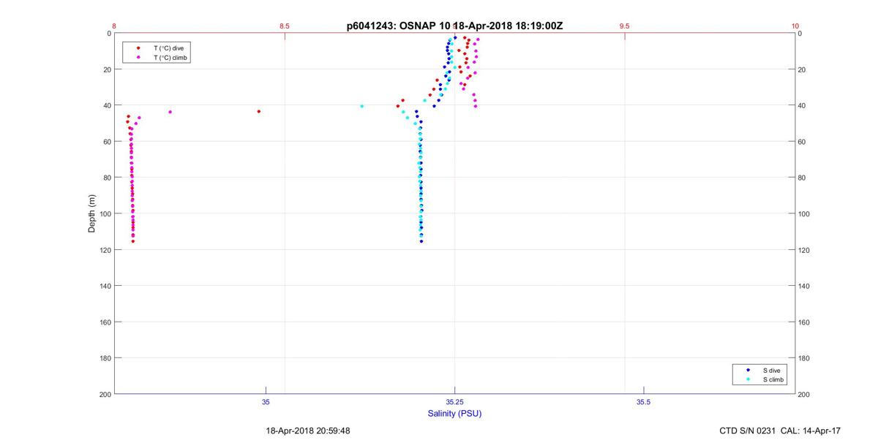Click the left depth tick label 100
The width and height of the screenshot is (878, 443).
coord(105,214)
